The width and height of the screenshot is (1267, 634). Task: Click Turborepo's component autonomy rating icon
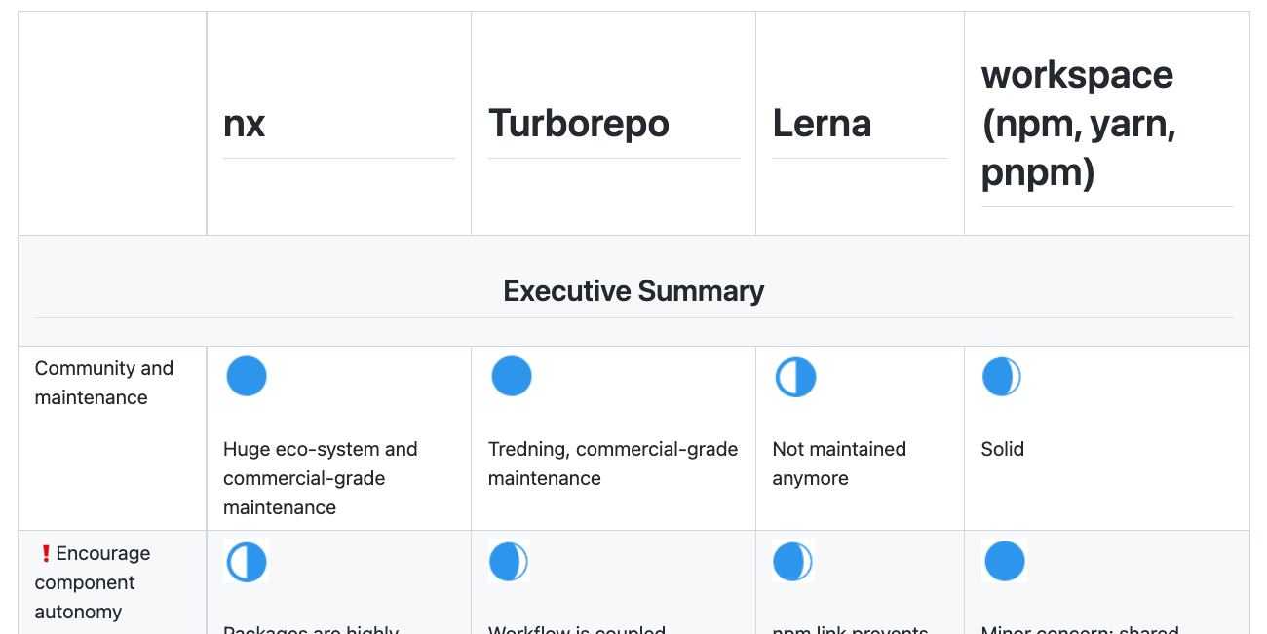pyautogui.click(x=509, y=562)
